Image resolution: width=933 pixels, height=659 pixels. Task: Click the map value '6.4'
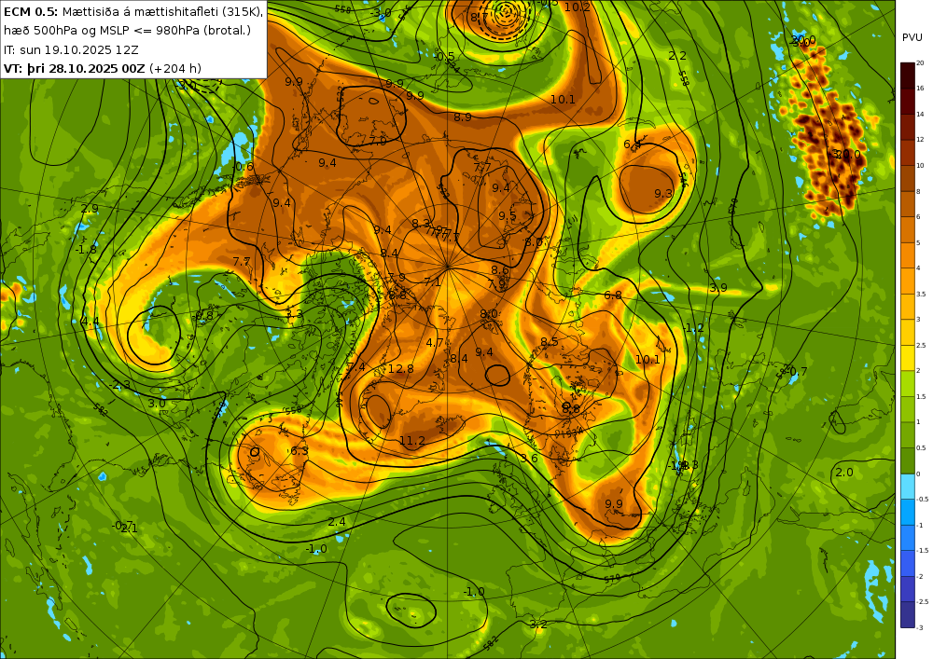click(632, 144)
